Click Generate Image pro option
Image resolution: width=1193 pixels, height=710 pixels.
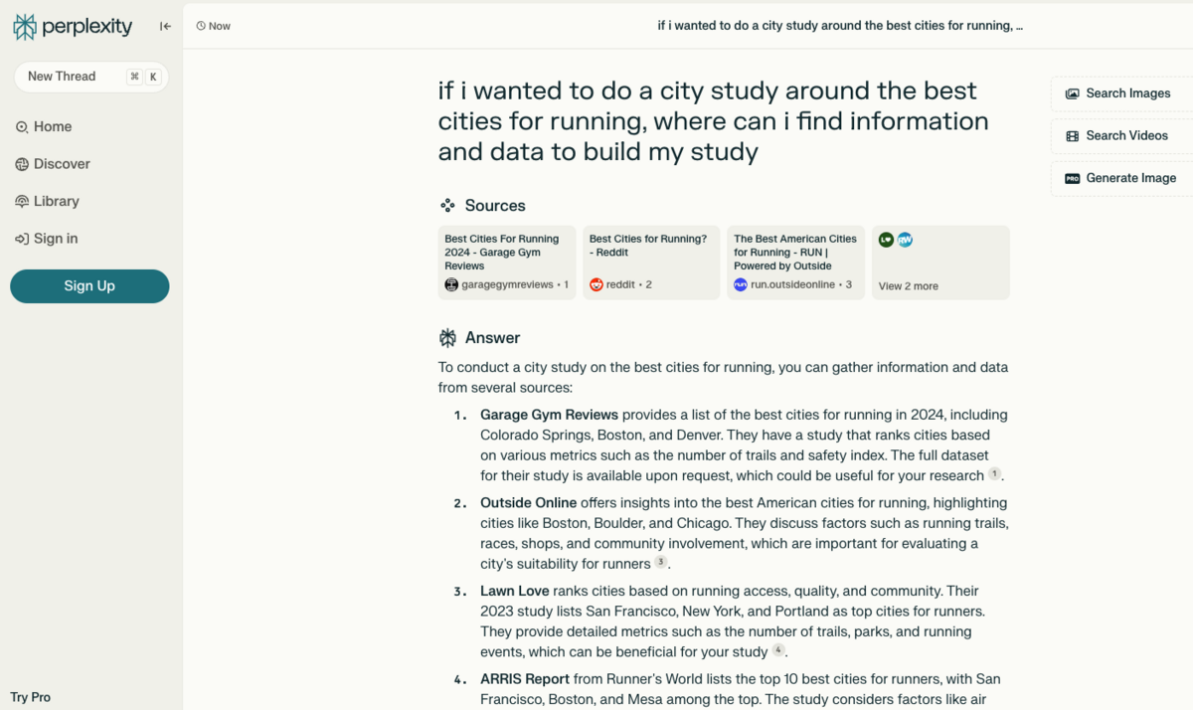click(1121, 178)
